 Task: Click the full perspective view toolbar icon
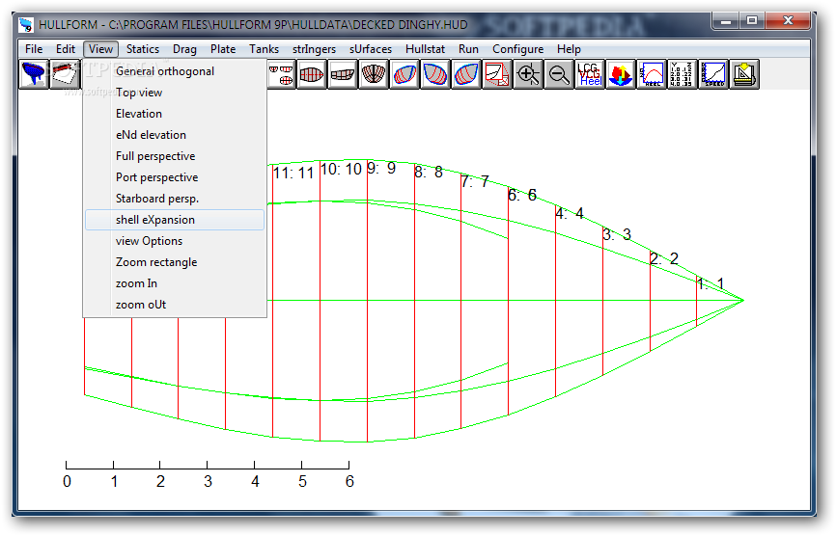click(404, 74)
